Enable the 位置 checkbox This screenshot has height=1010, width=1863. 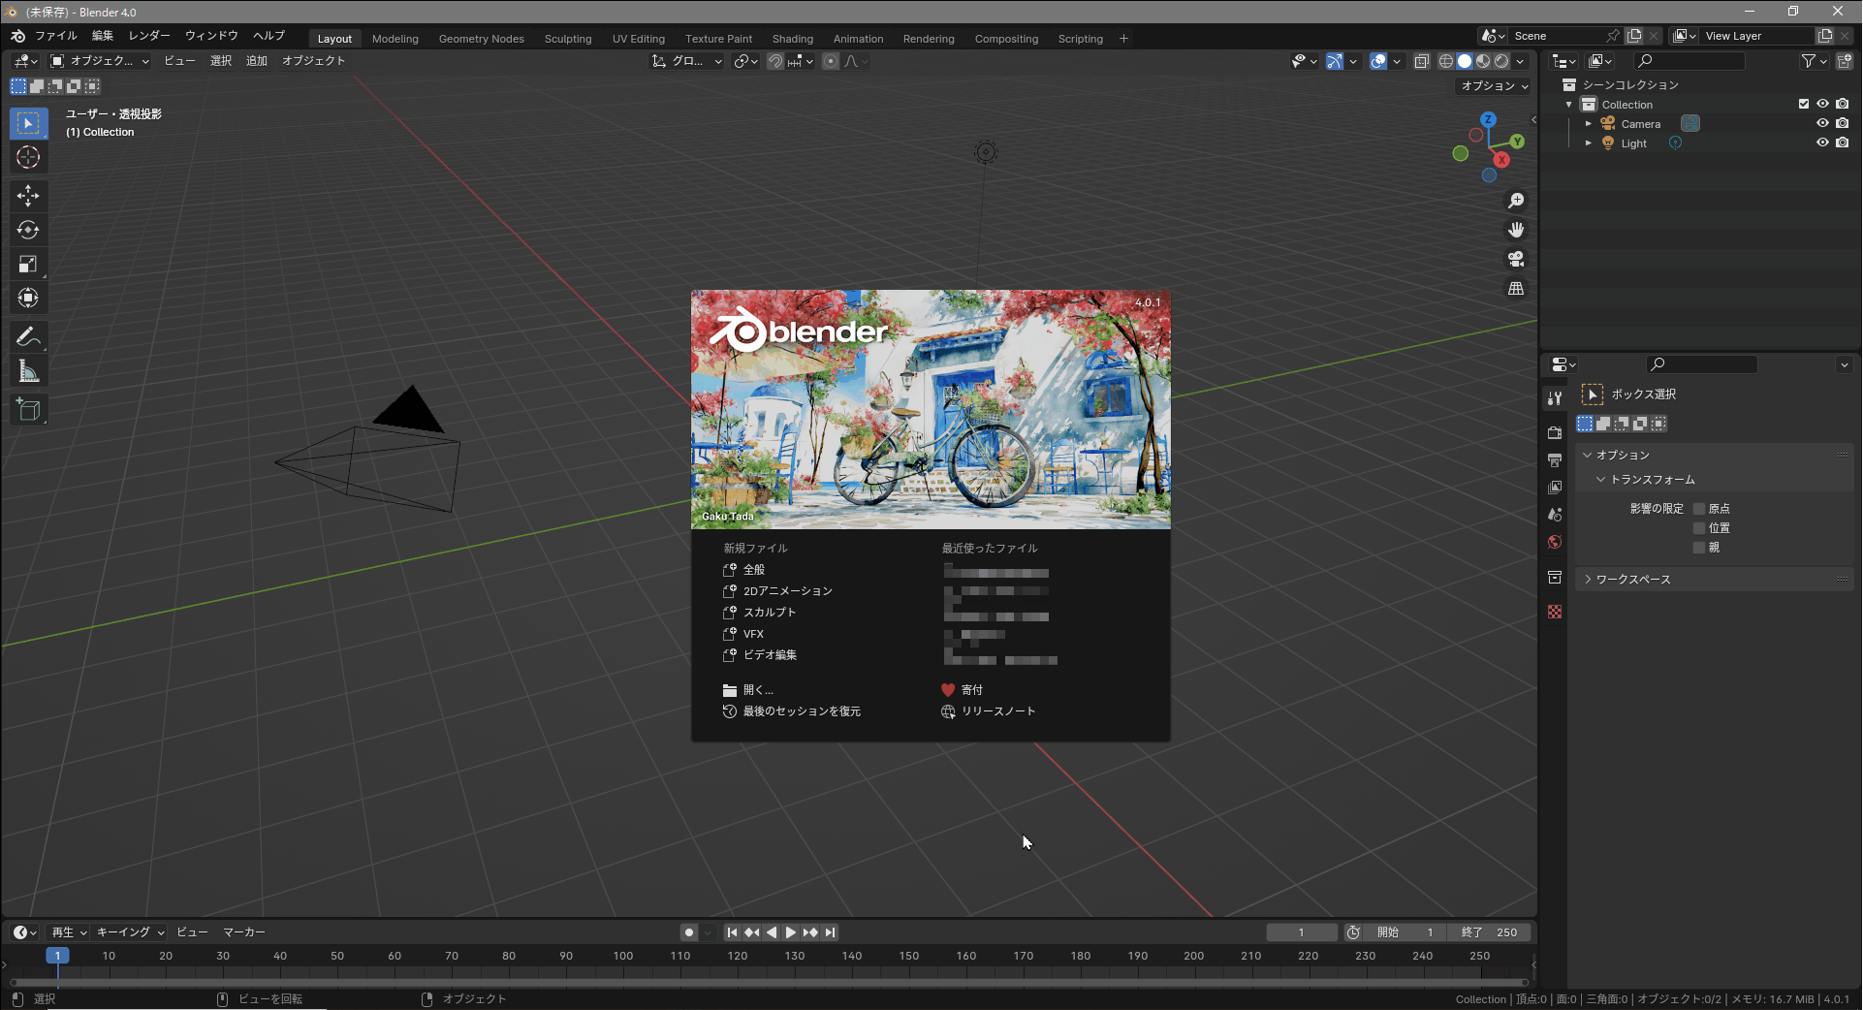tap(1698, 528)
